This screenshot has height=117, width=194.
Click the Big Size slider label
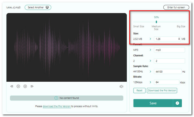181,27
